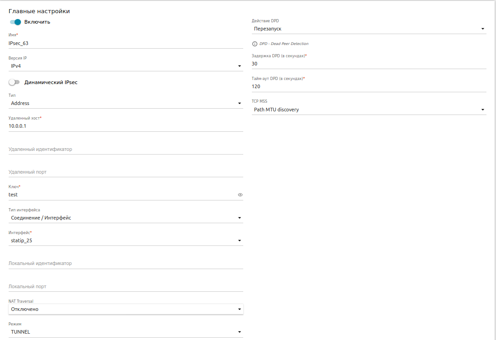This screenshot has width=496, height=340.
Task: Expand the Тип Address dropdown
Action: tap(125, 103)
